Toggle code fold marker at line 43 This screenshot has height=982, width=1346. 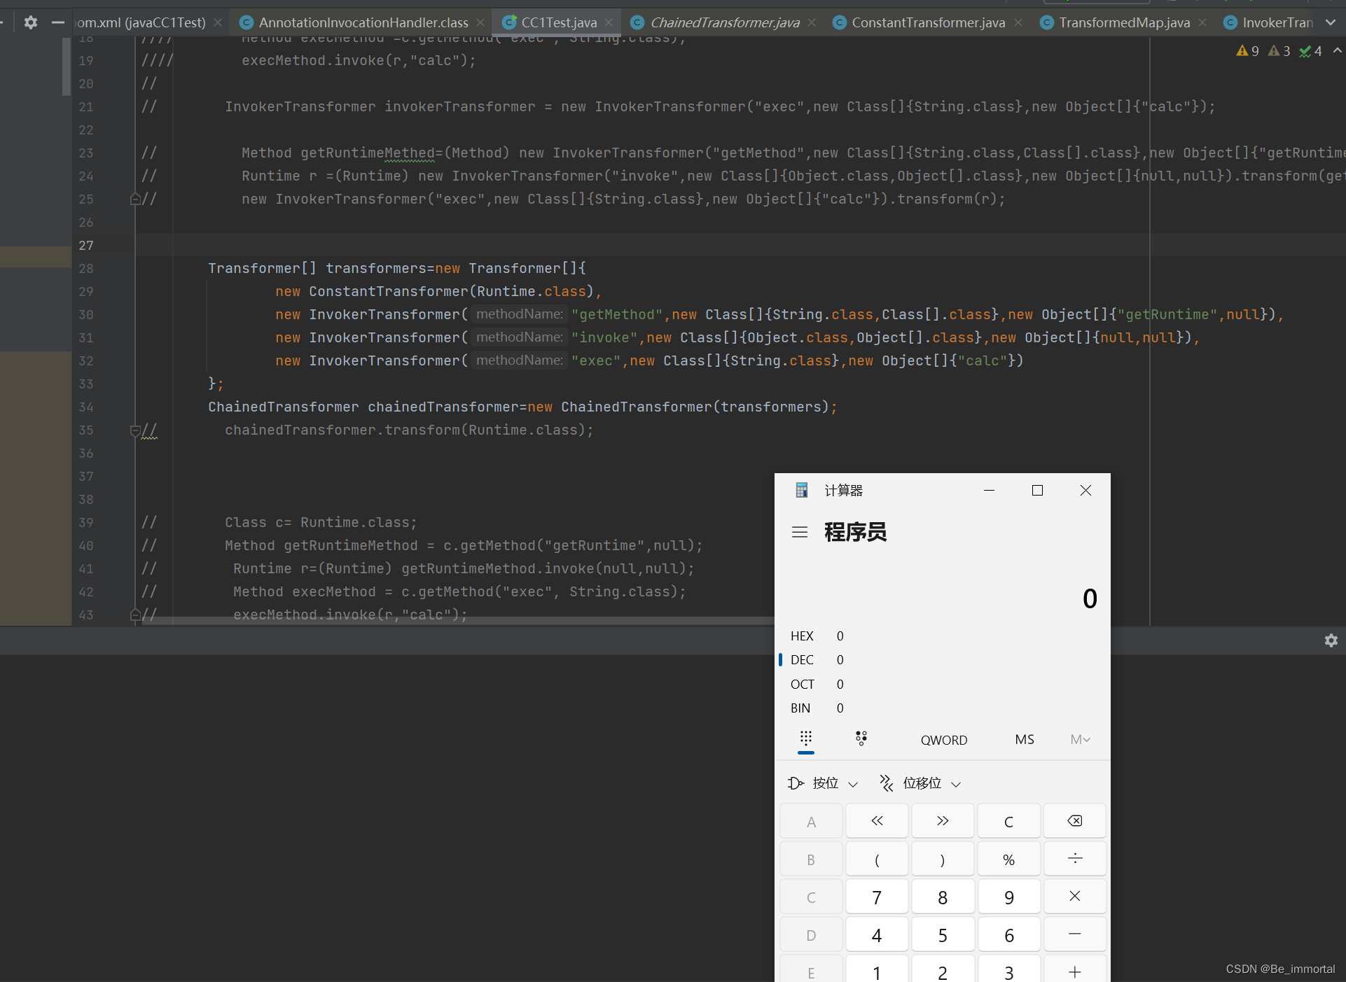[135, 615]
